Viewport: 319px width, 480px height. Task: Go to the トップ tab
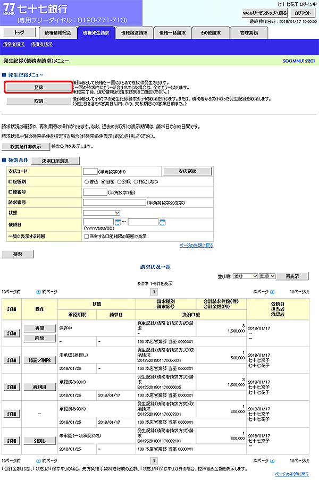[19, 32]
